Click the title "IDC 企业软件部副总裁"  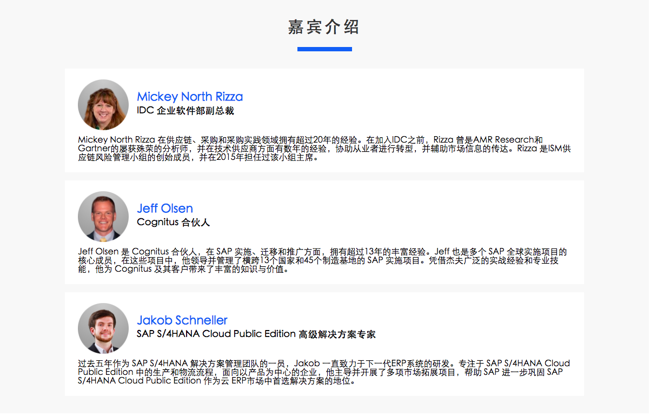(x=185, y=111)
